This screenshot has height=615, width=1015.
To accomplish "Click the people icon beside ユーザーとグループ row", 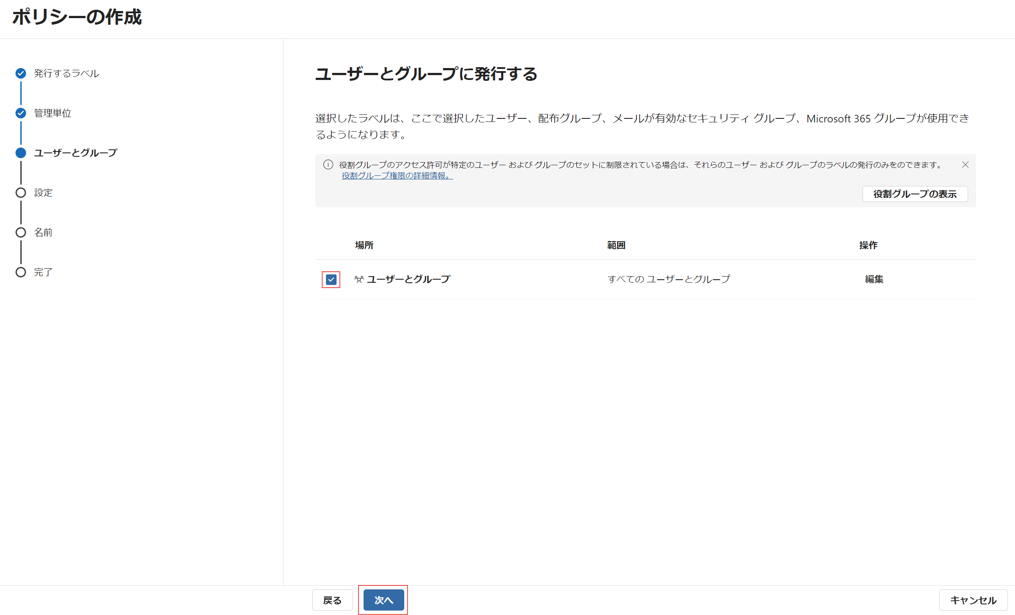I will pos(359,279).
